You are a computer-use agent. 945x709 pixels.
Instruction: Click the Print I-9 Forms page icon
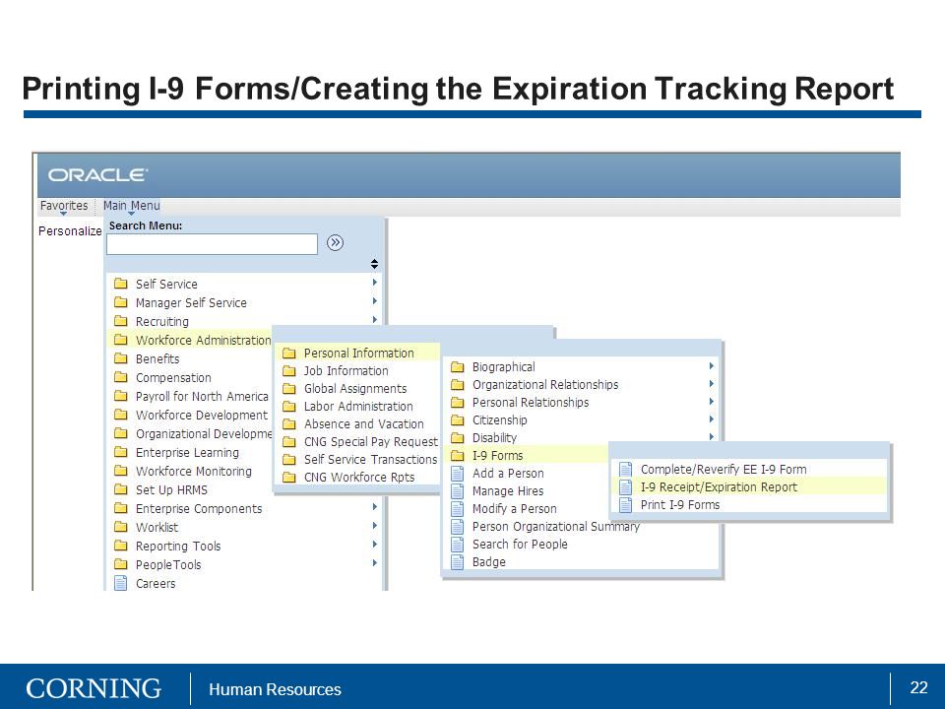626,504
